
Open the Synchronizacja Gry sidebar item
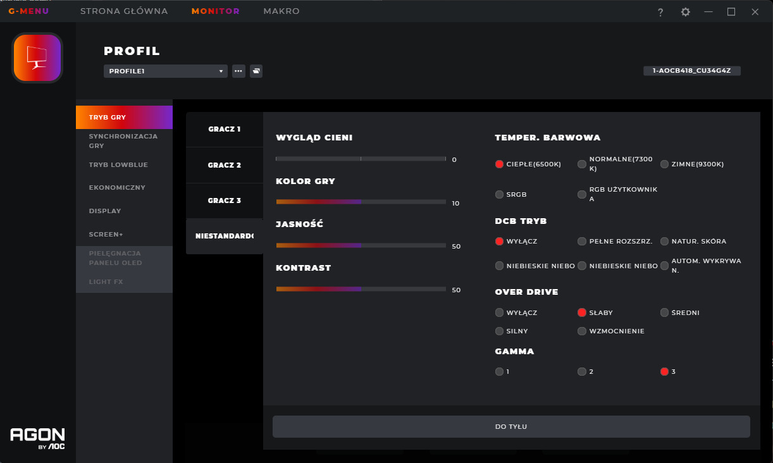click(123, 140)
